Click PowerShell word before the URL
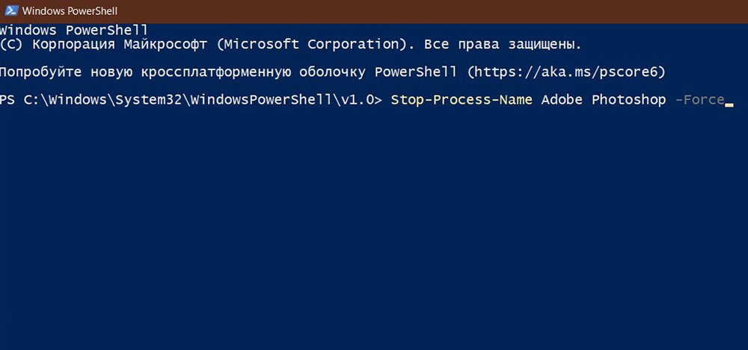Viewport: 748px width, 350px height. coord(416,72)
